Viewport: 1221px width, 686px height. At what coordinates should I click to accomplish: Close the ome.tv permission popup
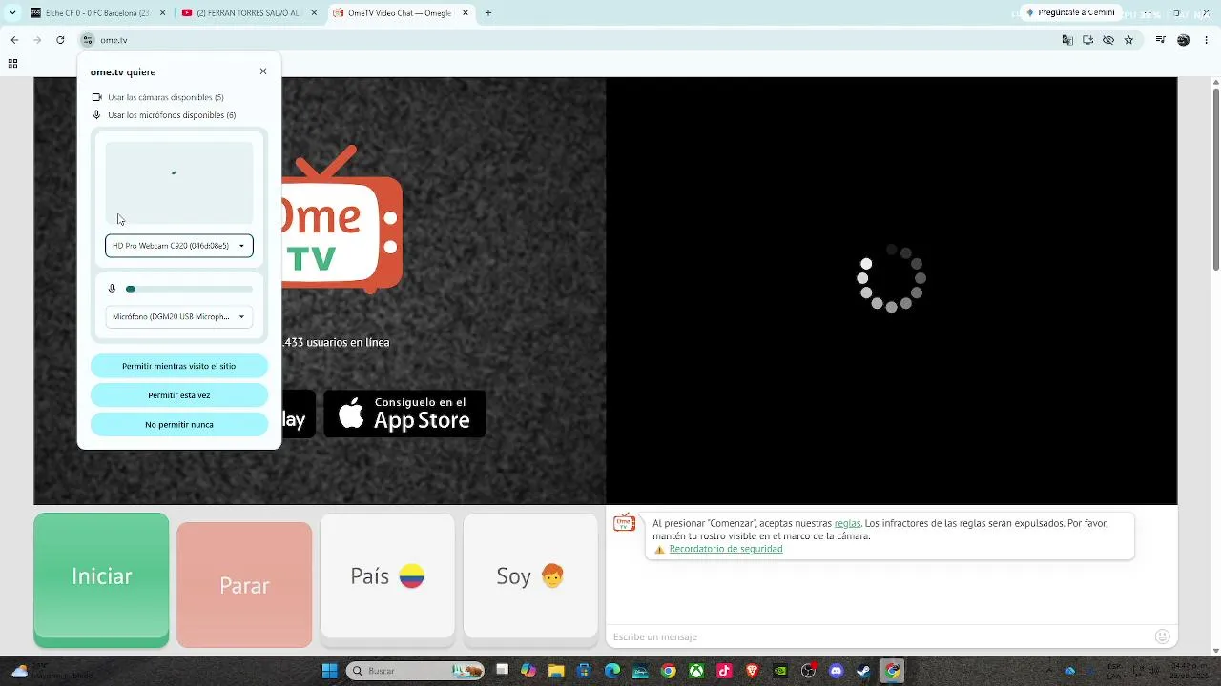[263, 71]
